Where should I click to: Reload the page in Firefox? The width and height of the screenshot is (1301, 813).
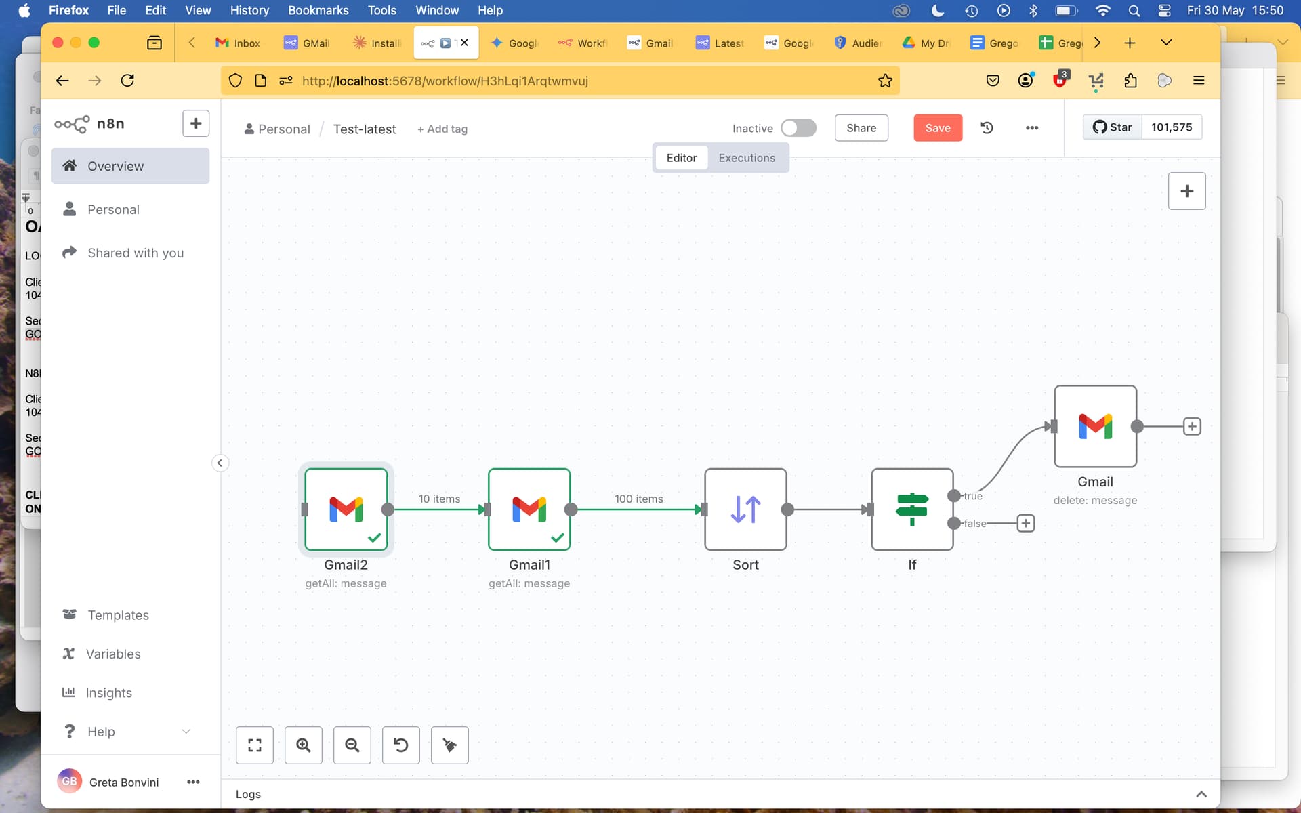pos(127,81)
